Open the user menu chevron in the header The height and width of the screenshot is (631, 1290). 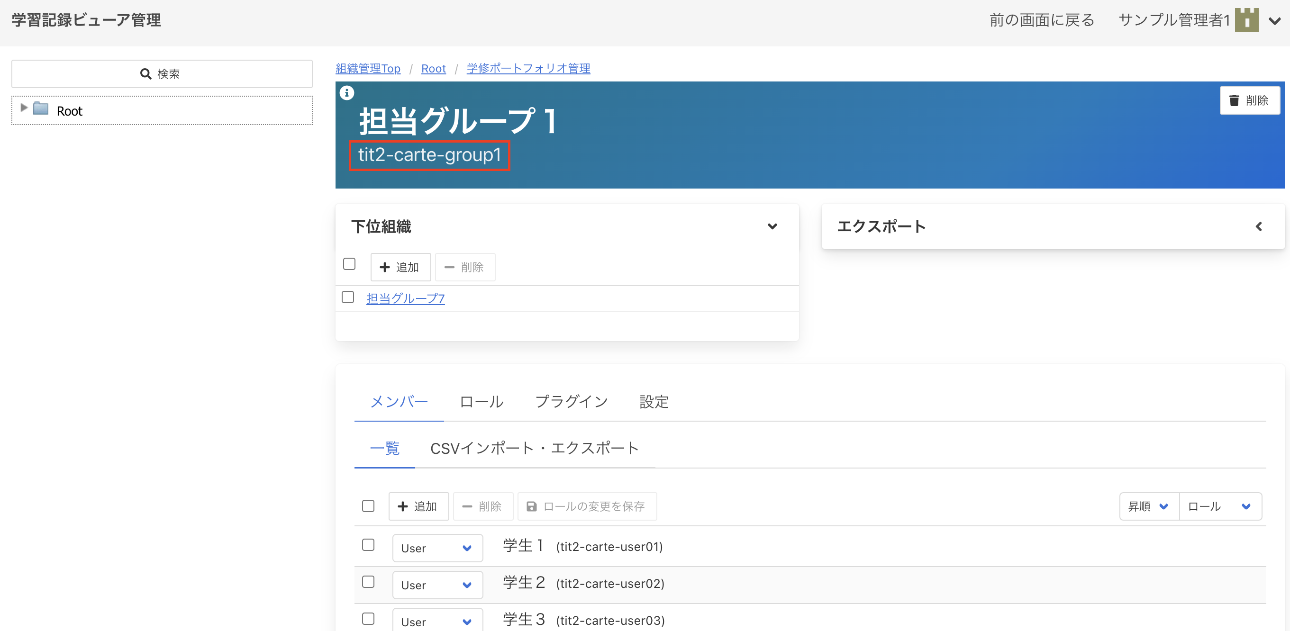(1274, 21)
